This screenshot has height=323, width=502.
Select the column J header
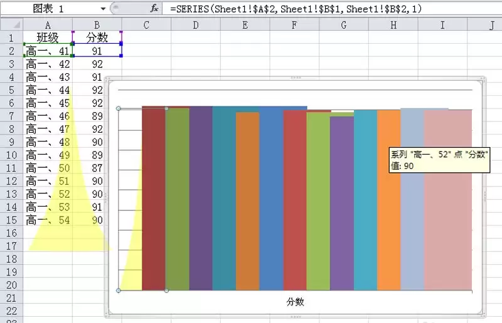(491, 24)
